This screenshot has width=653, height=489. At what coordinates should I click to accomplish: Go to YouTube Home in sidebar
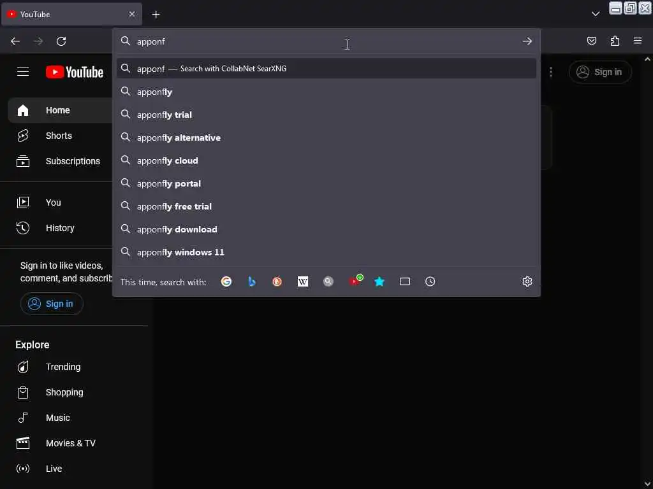[x=61, y=110]
